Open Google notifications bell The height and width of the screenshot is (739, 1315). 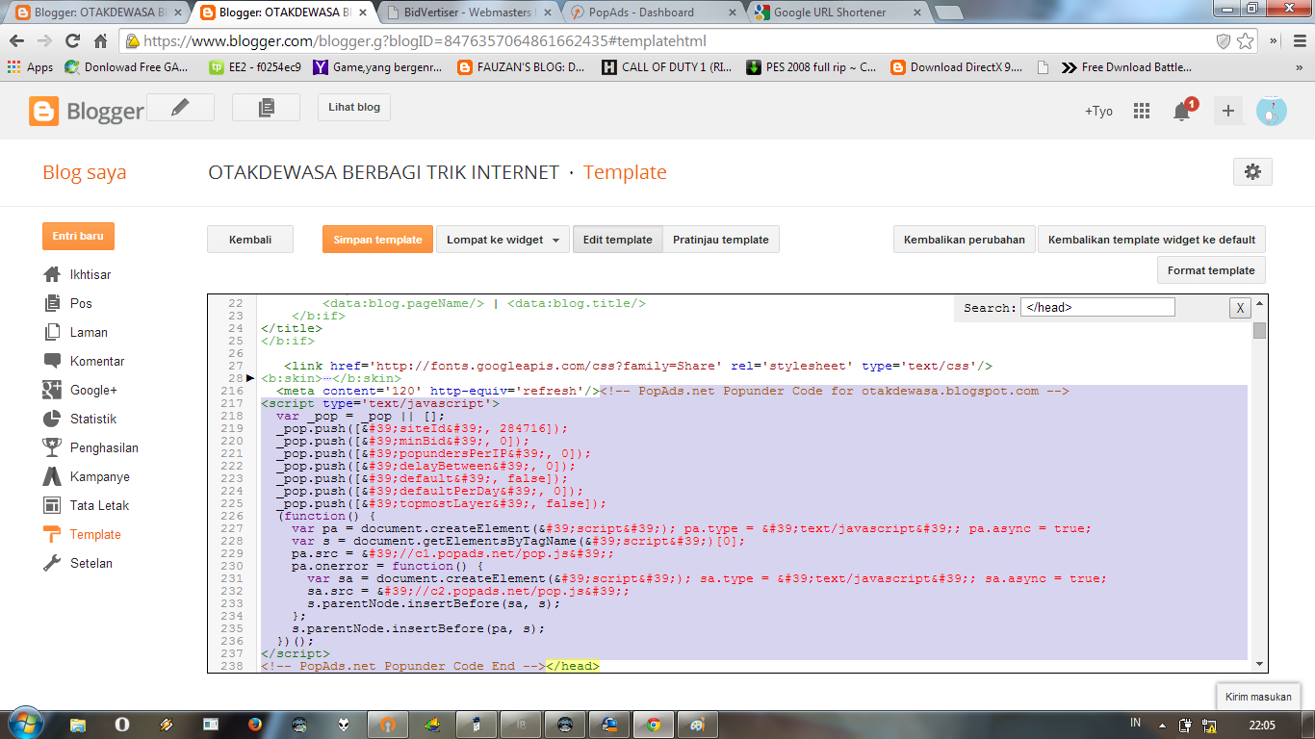point(1182,111)
